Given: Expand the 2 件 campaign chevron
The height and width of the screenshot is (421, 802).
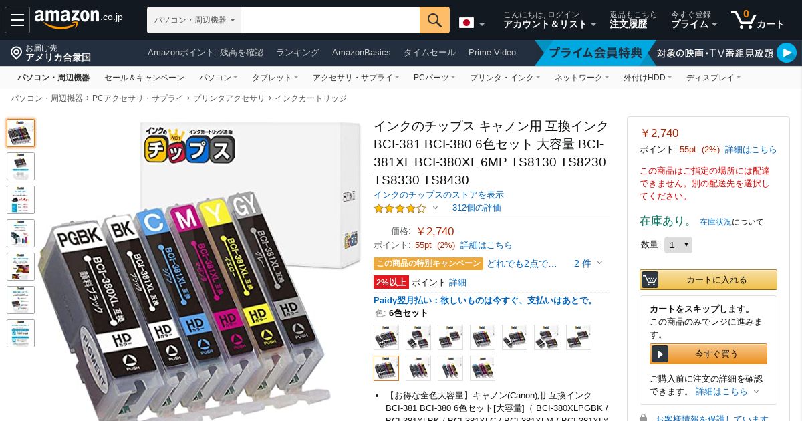Looking at the screenshot, I should click(588, 263).
